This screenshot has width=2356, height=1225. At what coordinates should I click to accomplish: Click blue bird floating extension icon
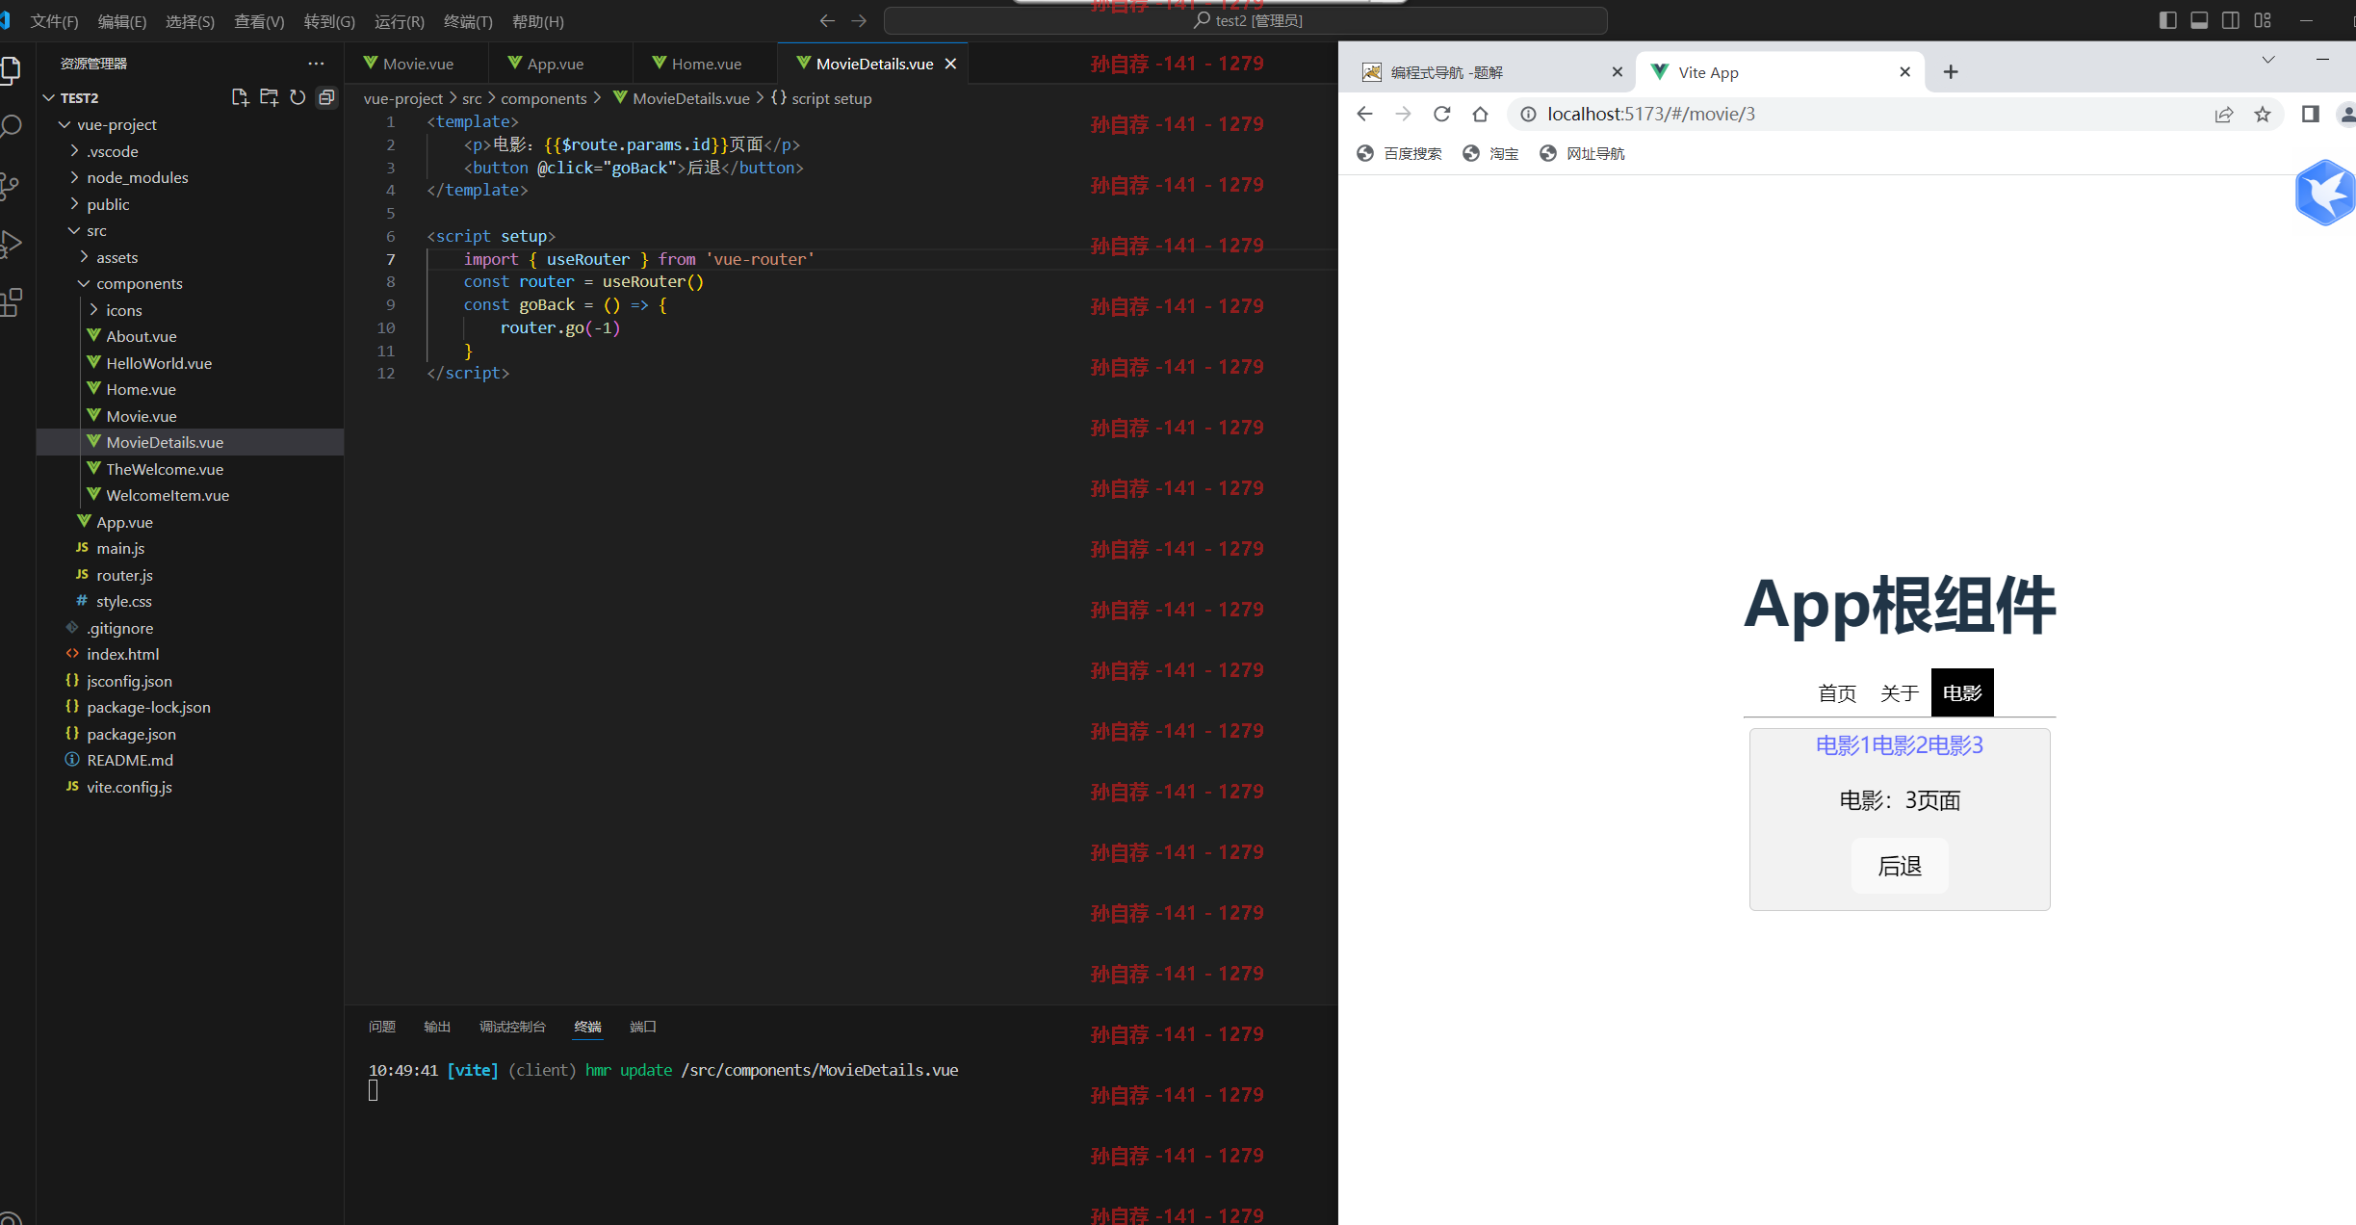point(2324,192)
